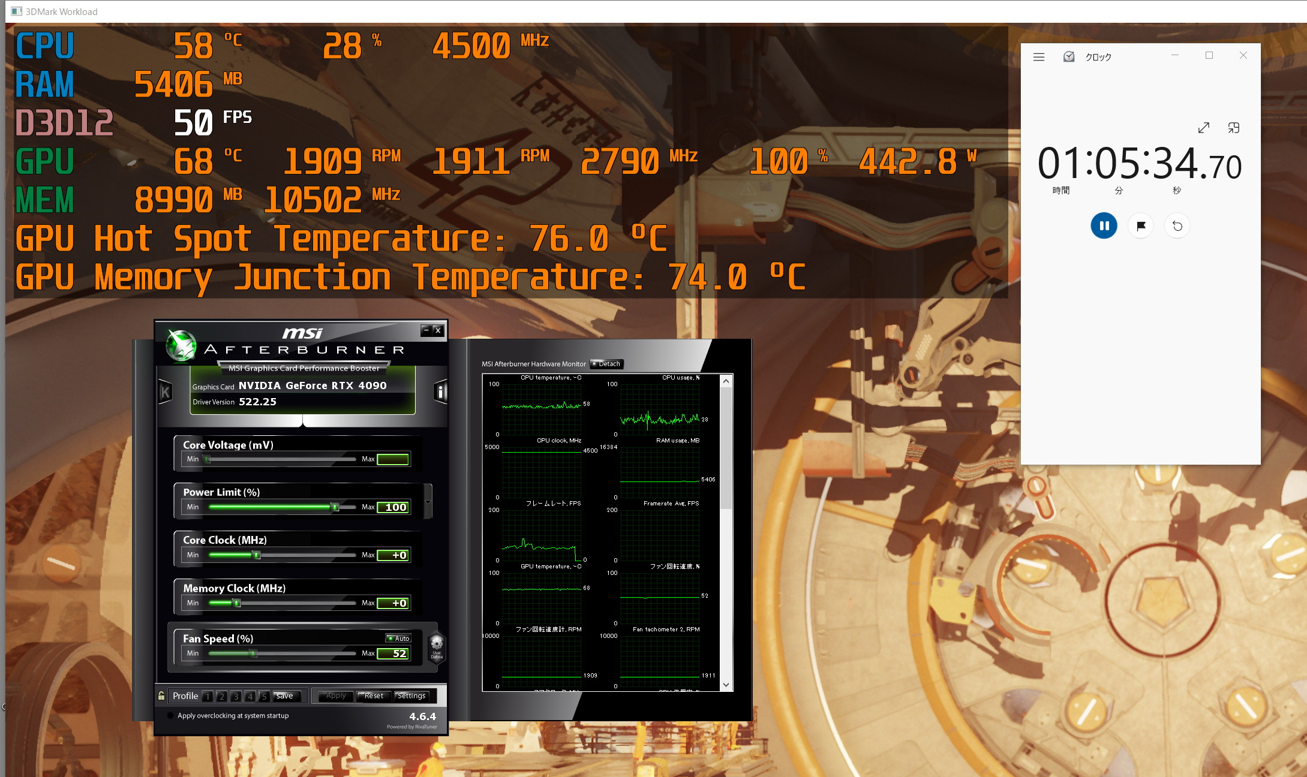Click the CPU clock MHz graph
Image resolution: width=1307 pixels, height=777 pixels.
(542, 472)
